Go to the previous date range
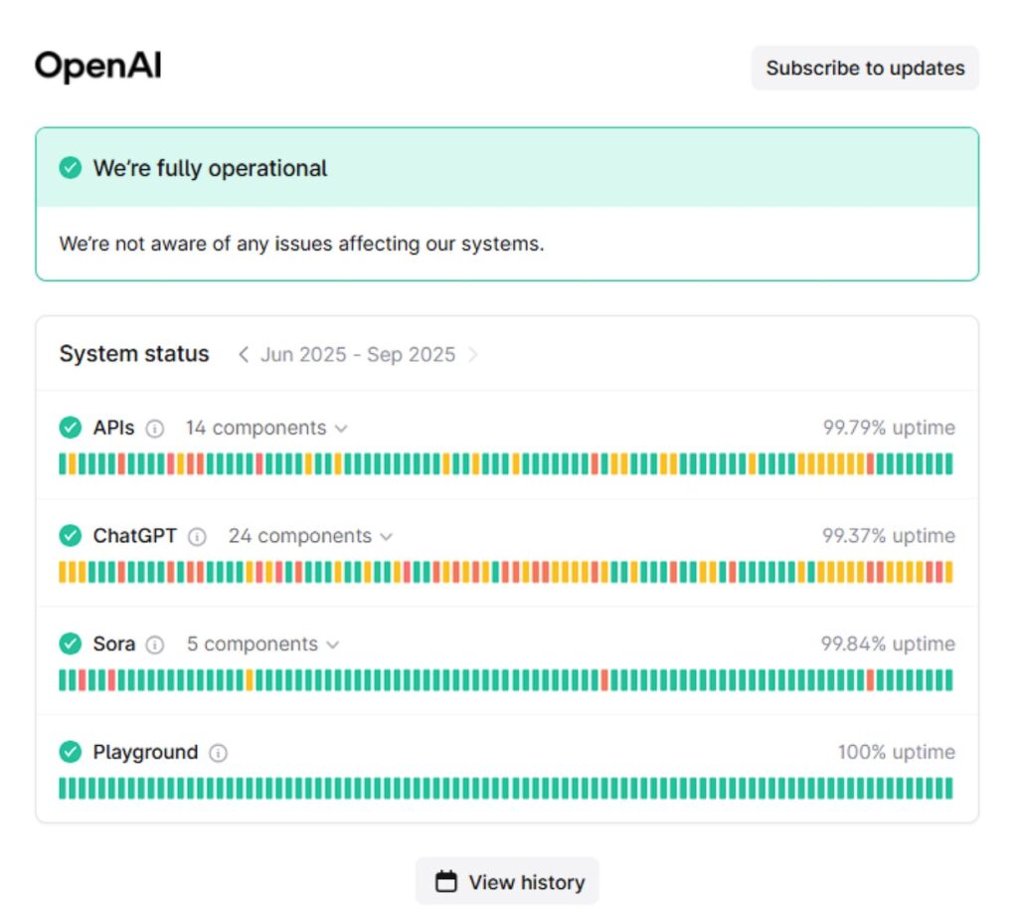This screenshot has width=1018, height=911. (244, 355)
